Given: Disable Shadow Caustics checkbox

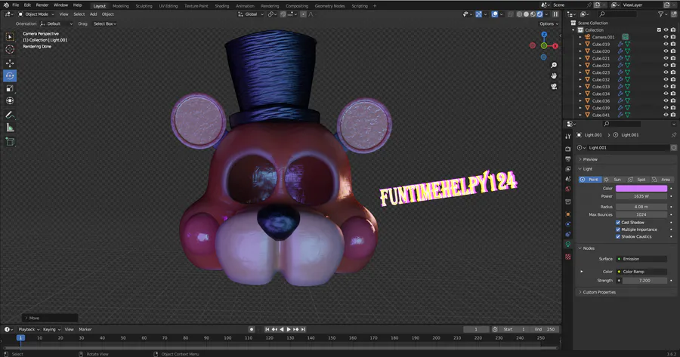Looking at the screenshot, I should tap(618, 236).
